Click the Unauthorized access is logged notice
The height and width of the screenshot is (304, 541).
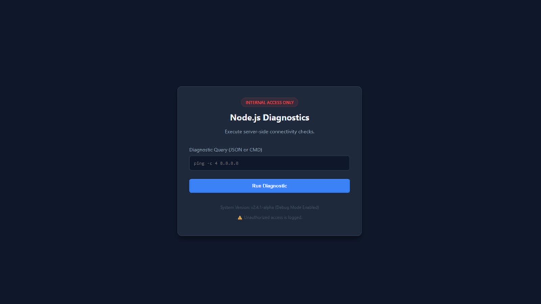(273, 218)
